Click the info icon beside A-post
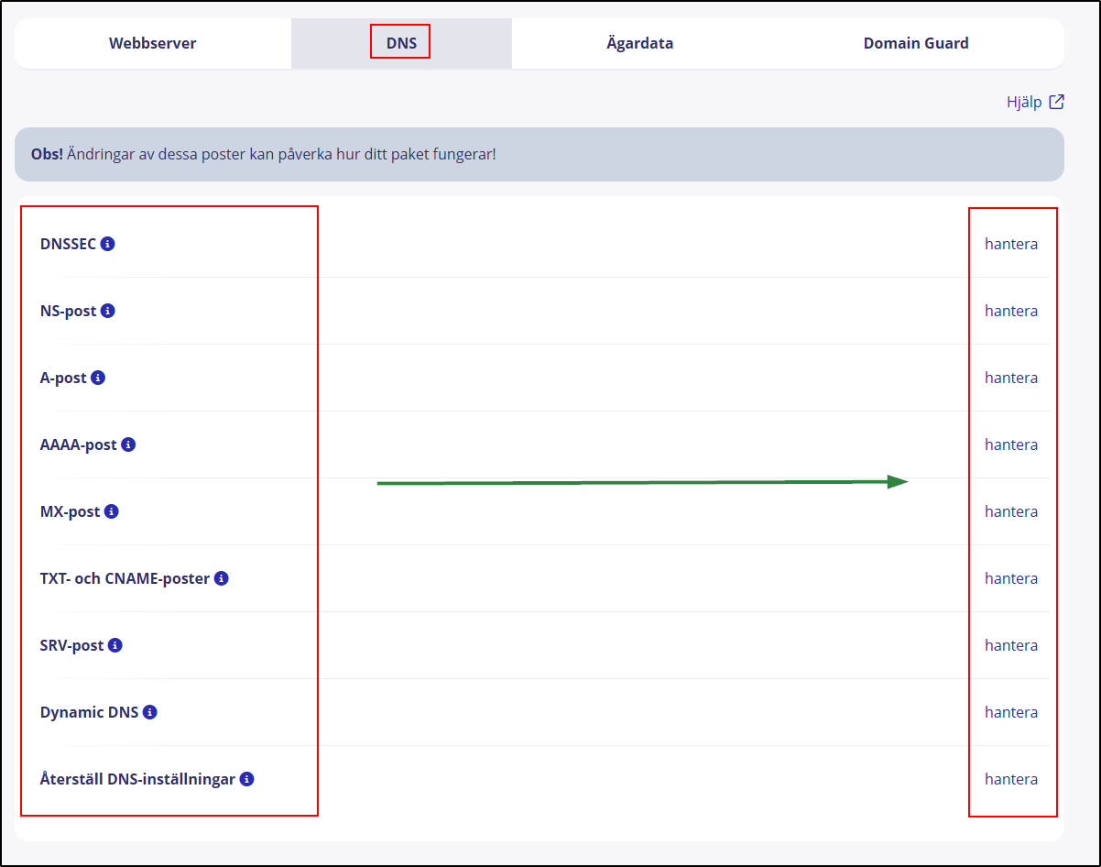1101x867 pixels. point(98,378)
